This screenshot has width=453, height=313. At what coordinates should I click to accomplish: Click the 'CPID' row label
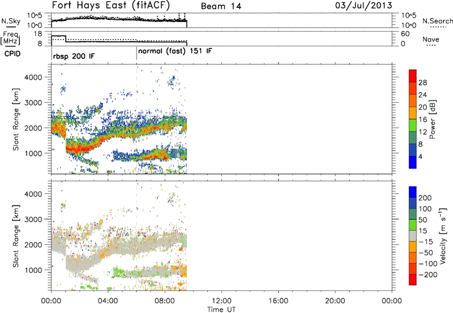[x=12, y=54]
